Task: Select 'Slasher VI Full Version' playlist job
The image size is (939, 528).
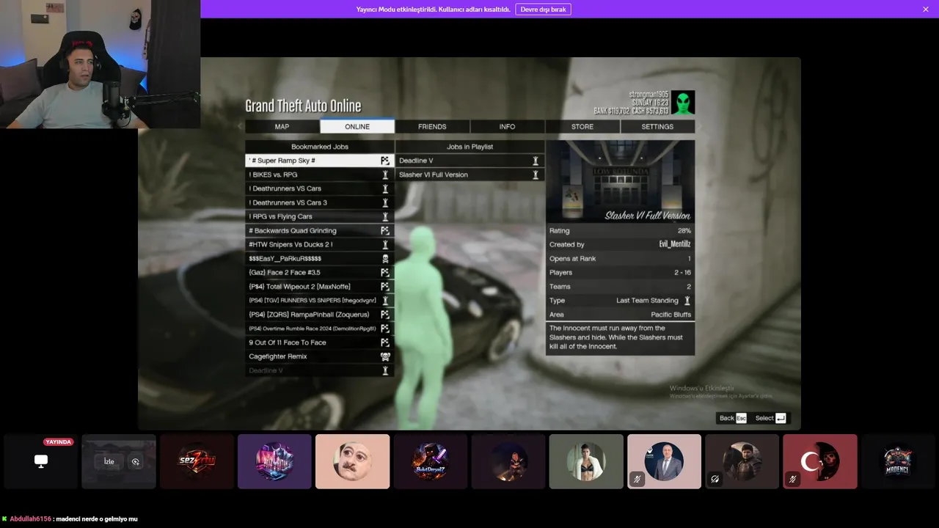Action: 469,175
